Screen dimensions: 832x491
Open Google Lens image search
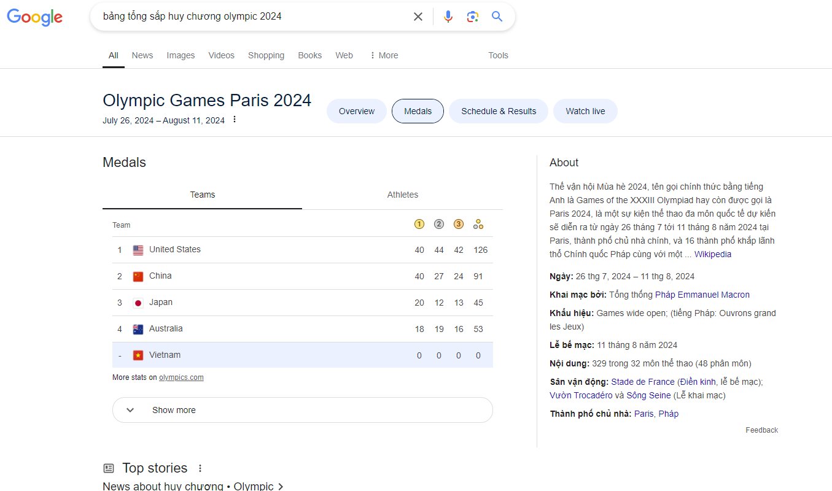click(472, 17)
